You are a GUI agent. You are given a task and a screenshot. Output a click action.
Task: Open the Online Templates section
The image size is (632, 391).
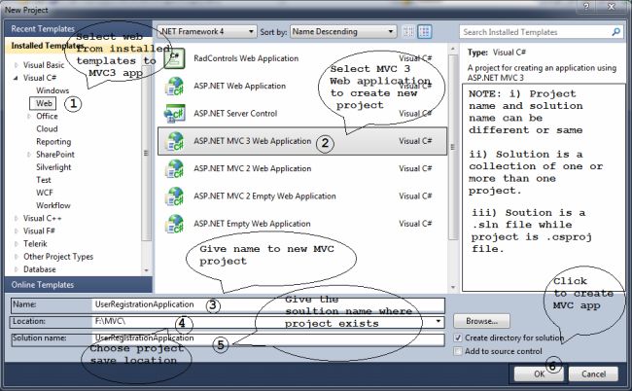tap(79, 285)
